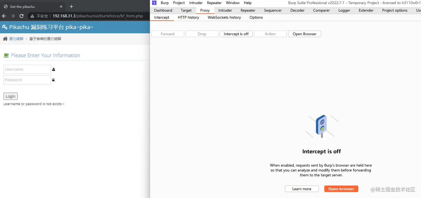
Task: Open the Repeater menu in menu bar
Action: click(214, 3)
